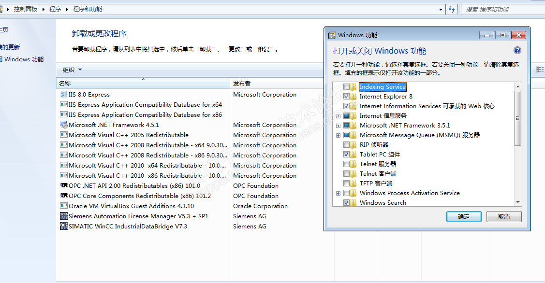
Task: Expand the Windows Process Activation Service node
Action: coord(338,193)
